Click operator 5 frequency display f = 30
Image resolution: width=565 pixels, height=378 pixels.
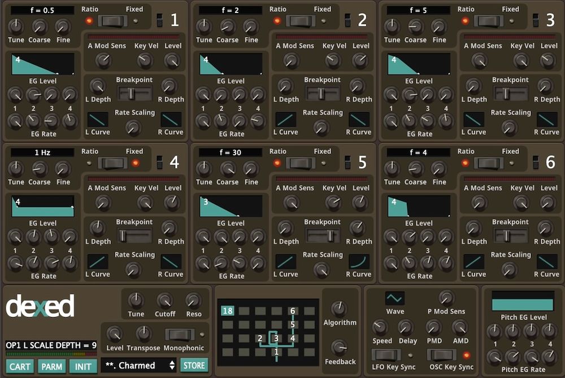(x=231, y=152)
